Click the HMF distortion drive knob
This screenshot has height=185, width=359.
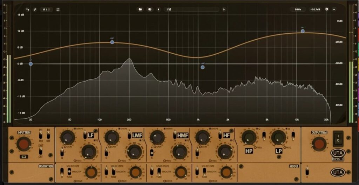[x=181, y=172]
